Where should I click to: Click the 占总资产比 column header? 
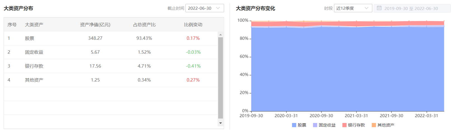point(144,24)
